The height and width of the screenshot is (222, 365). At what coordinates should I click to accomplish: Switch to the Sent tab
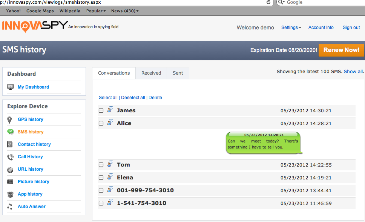point(178,73)
